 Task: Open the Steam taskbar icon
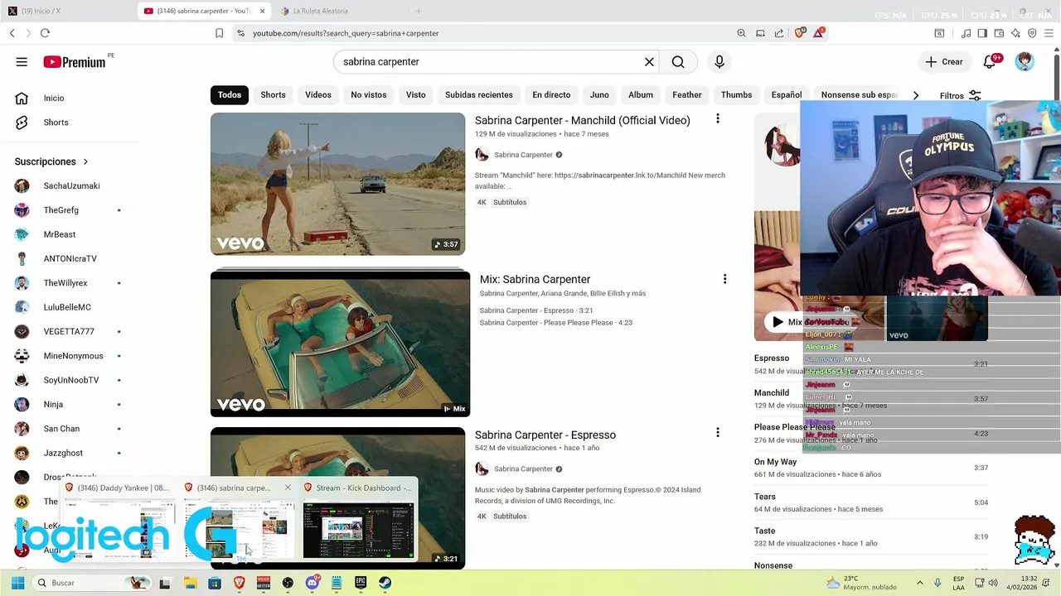(x=385, y=583)
